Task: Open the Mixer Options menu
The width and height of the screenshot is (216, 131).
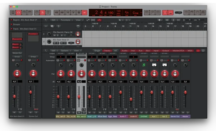Action: pos(66,51)
